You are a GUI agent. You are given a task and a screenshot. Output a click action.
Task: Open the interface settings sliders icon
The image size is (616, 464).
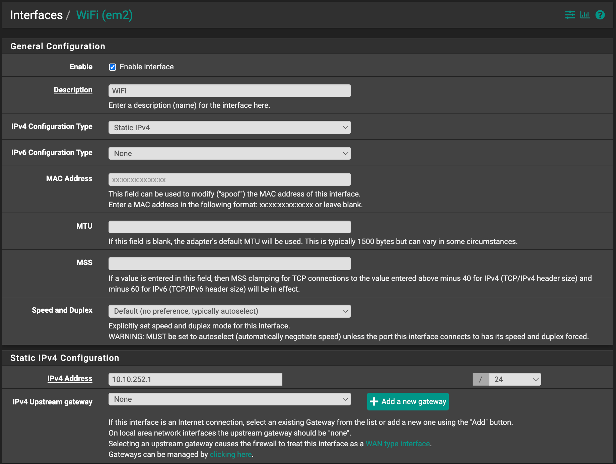point(569,15)
